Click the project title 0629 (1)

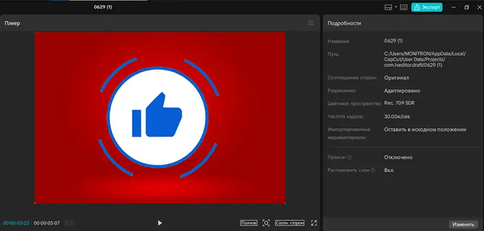(103, 7)
